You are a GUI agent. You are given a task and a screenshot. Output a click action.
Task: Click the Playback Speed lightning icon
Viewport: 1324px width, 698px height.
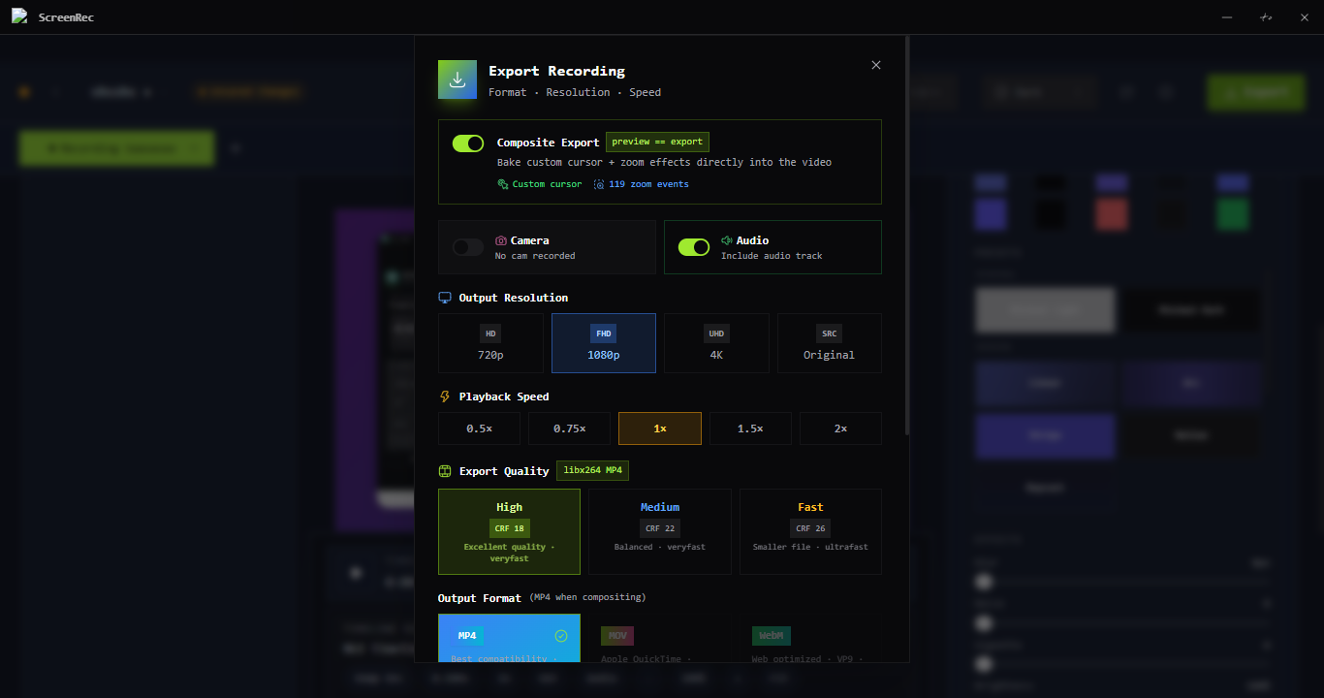(x=445, y=397)
